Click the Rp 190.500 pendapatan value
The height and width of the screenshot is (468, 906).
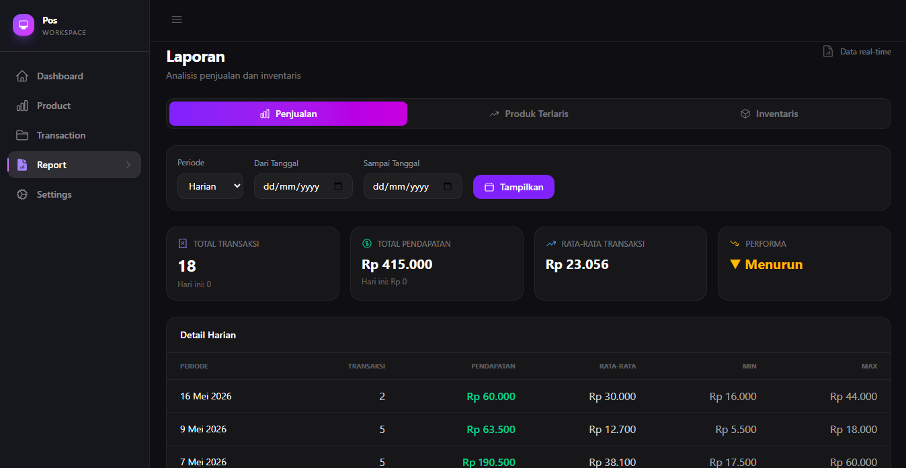coord(489,462)
